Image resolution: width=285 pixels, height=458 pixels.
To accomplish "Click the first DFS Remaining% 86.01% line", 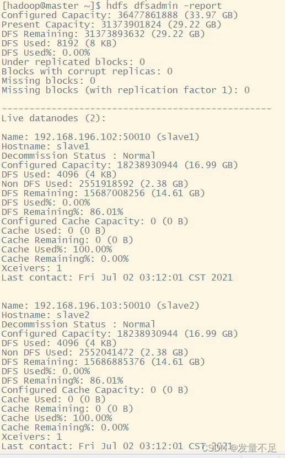I will pos(62,212).
